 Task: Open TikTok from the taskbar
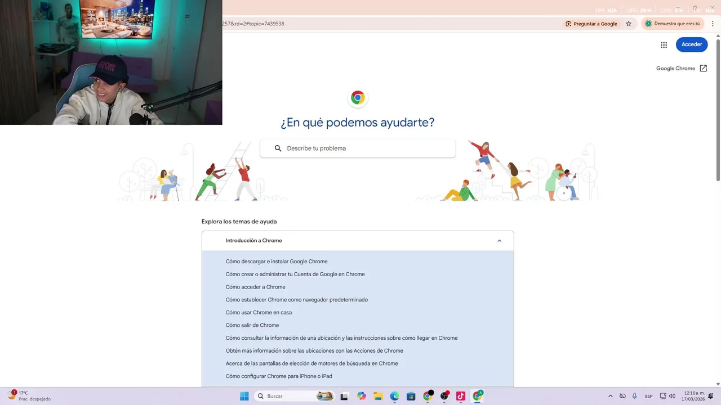point(461,396)
